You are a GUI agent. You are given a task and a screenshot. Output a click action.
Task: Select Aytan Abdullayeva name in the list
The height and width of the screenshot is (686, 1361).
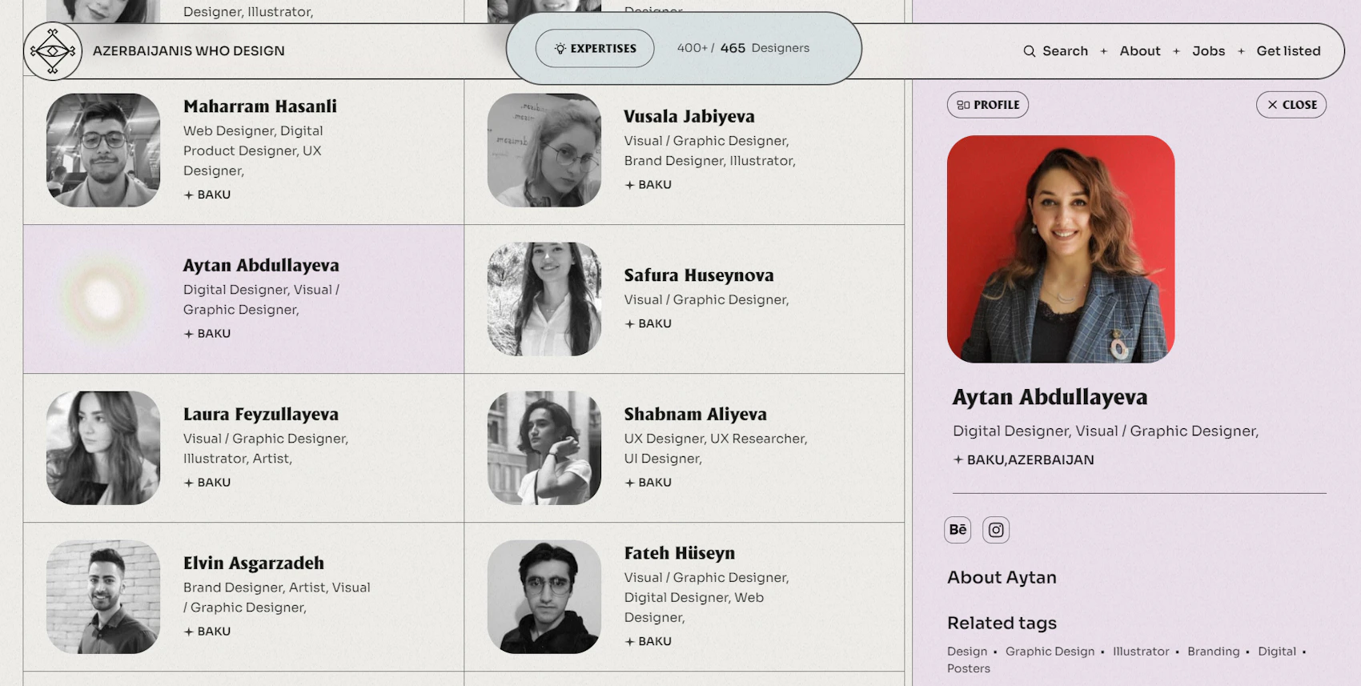(x=261, y=266)
